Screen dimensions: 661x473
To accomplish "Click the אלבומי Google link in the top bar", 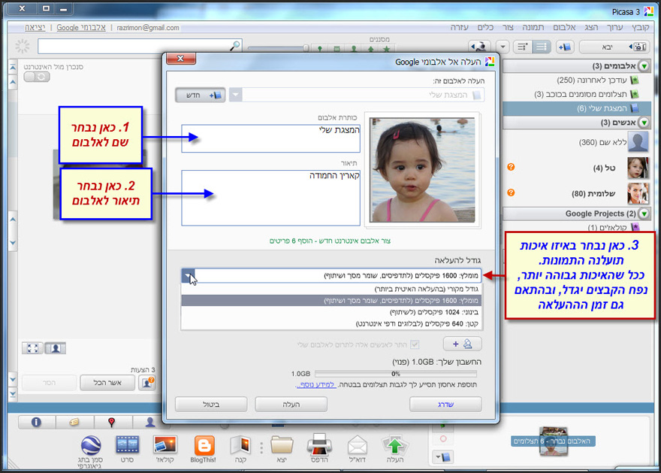I will 81,27.
